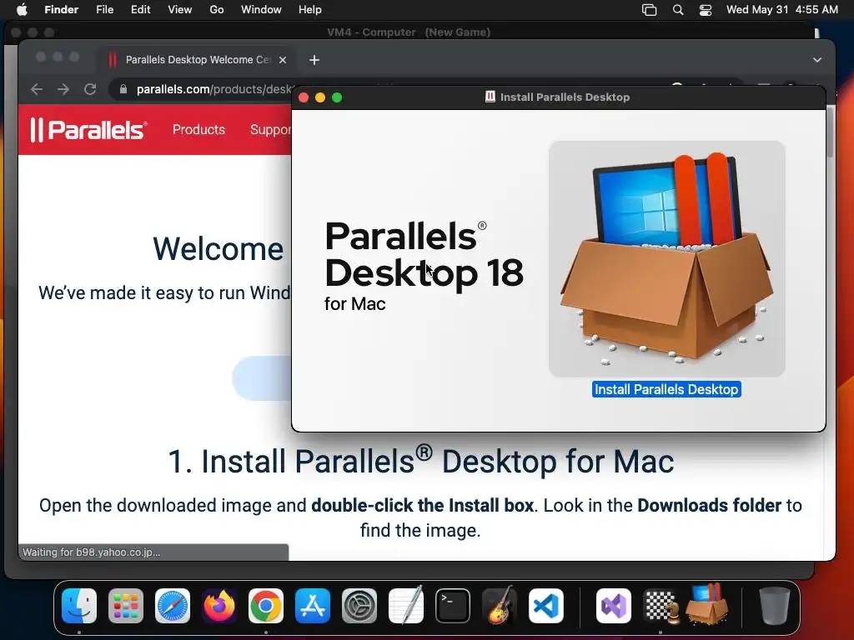Open Chess from the Dock
The width and height of the screenshot is (854, 640).
click(x=661, y=606)
